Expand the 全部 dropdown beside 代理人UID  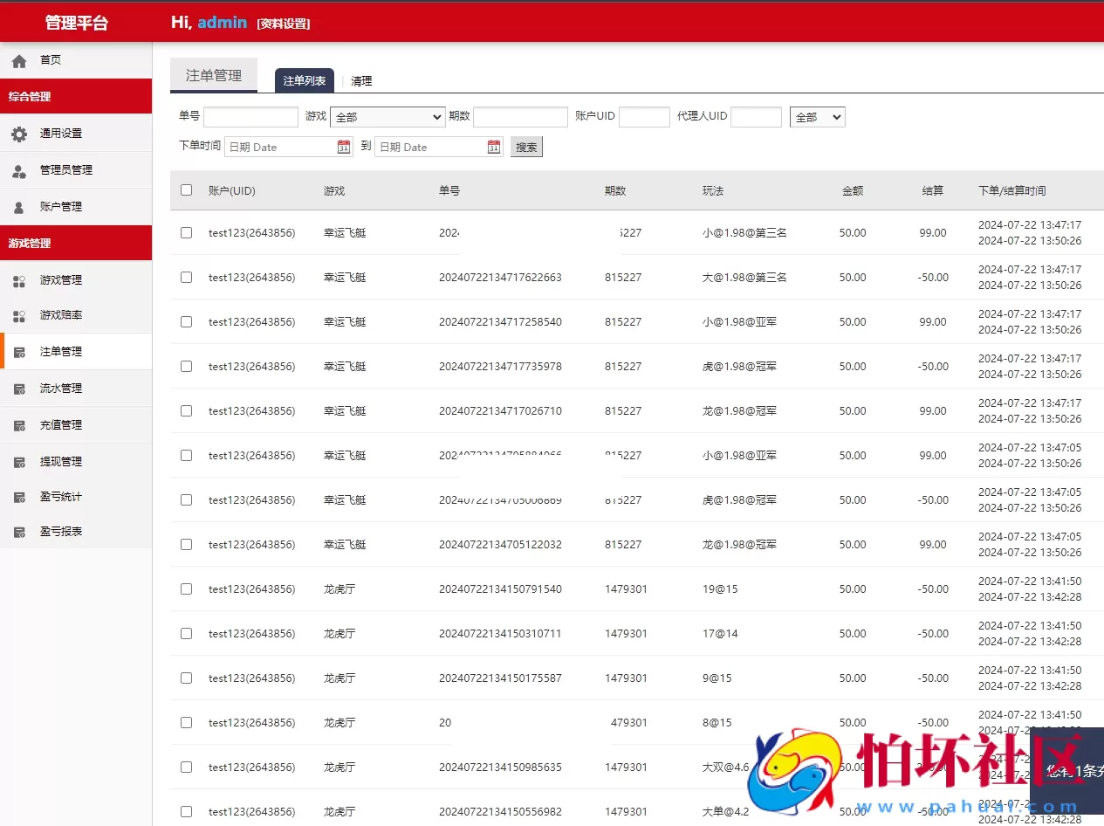(x=817, y=116)
